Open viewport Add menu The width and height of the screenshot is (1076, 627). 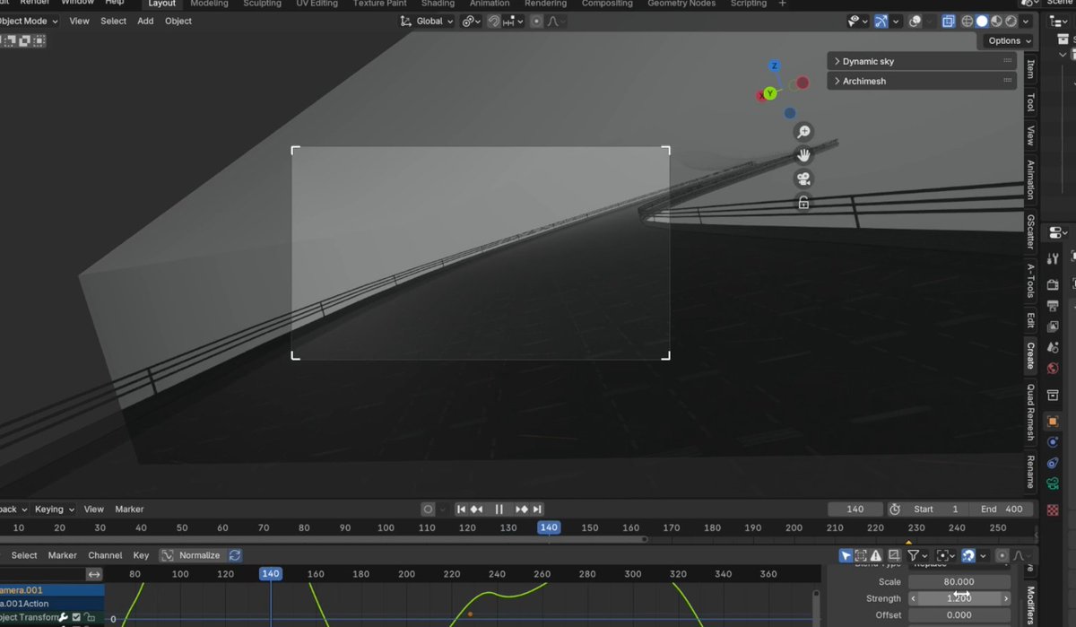pos(145,21)
